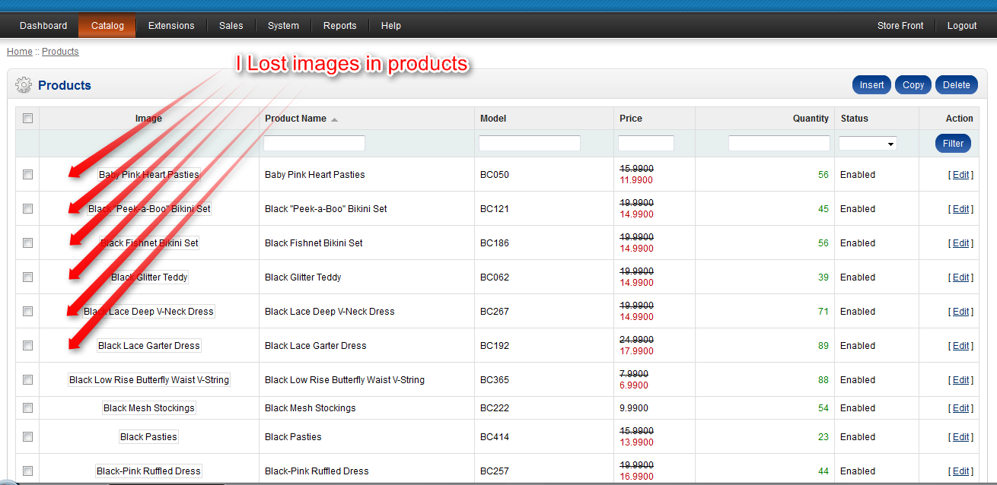Open the Extensions menu
This screenshot has height=485, width=997.
(171, 25)
